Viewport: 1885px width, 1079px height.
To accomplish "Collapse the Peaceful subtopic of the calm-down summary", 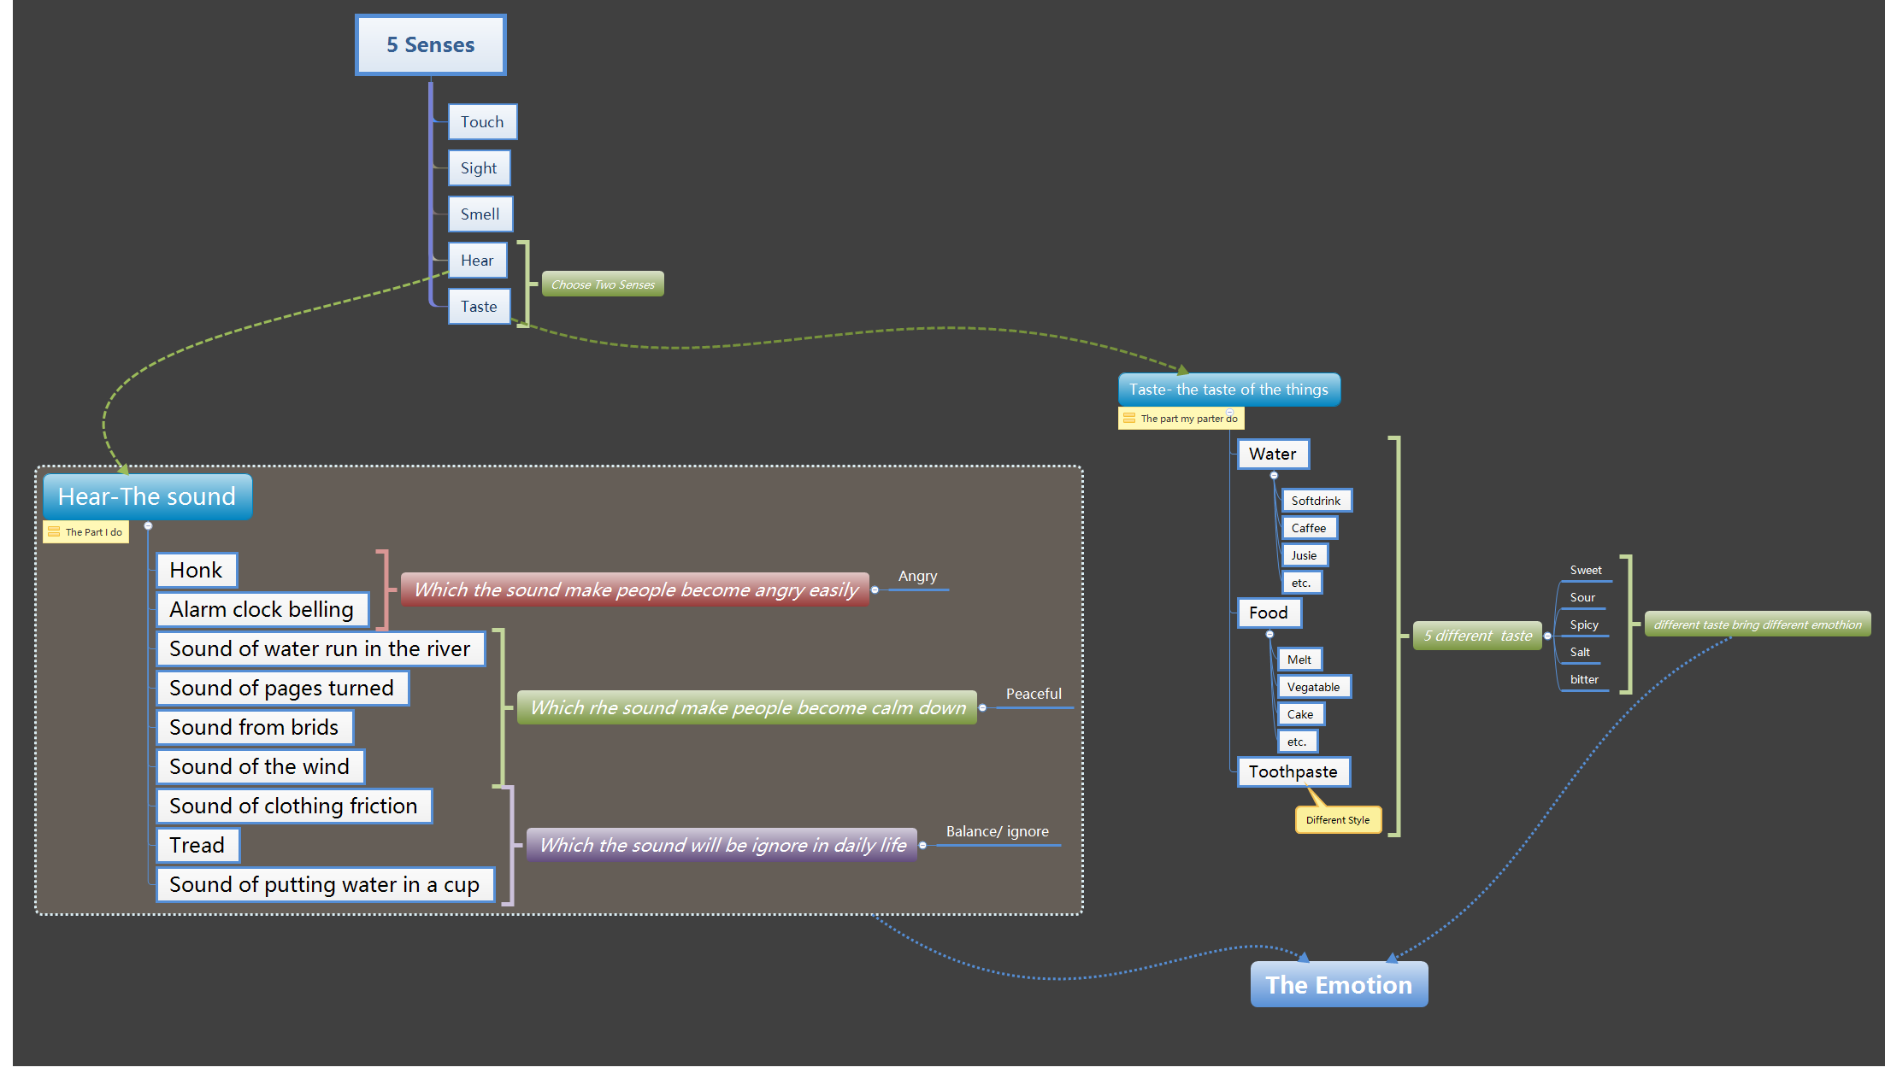I will [982, 707].
